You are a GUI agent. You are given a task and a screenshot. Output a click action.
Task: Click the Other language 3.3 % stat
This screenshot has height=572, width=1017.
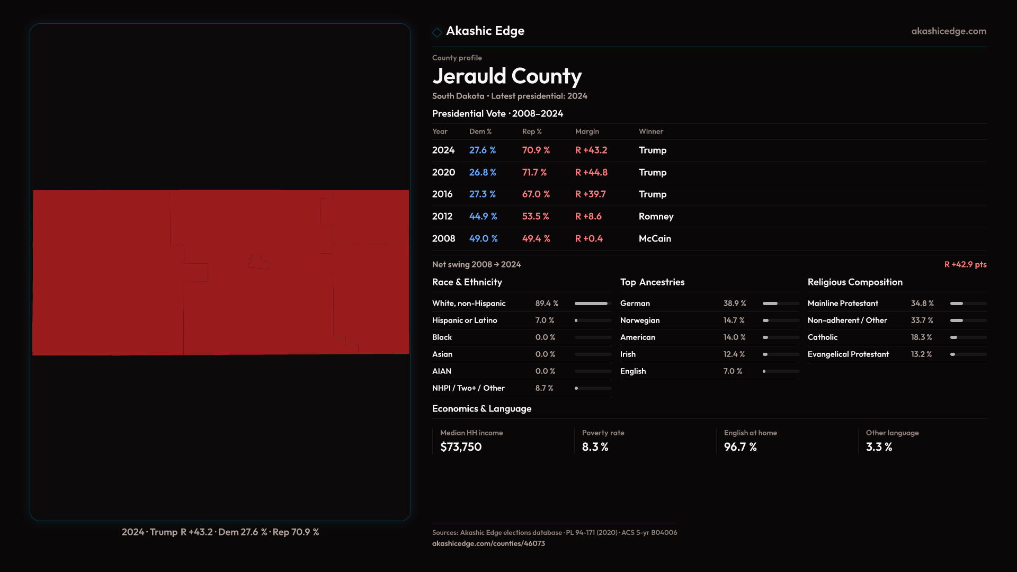pyautogui.click(x=879, y=447)
